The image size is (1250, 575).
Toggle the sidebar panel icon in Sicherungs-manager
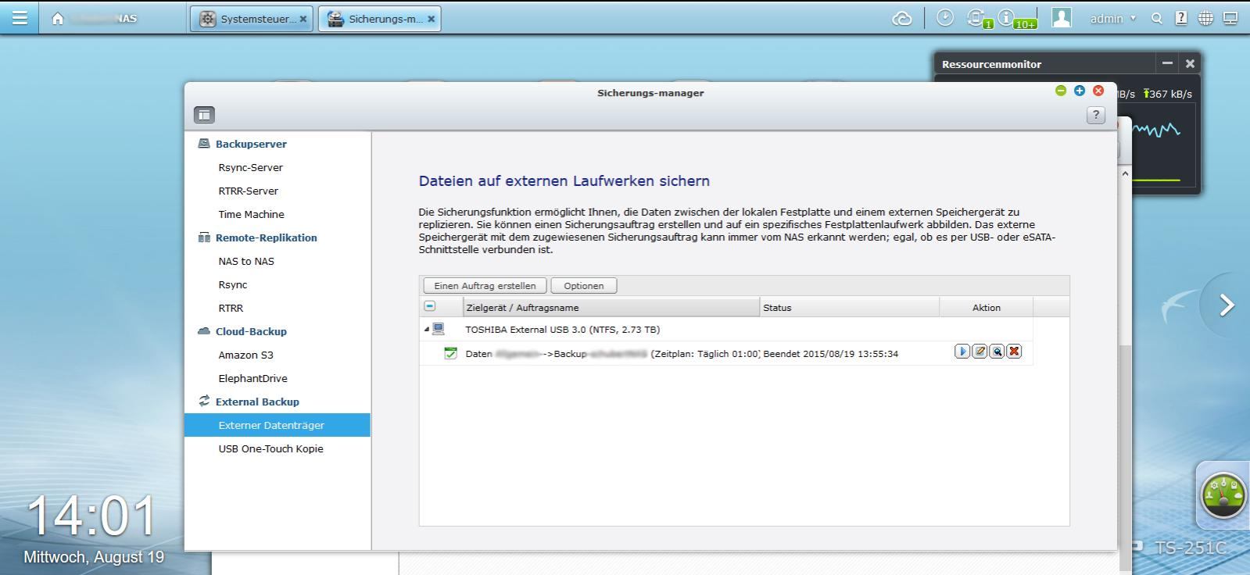204,115
